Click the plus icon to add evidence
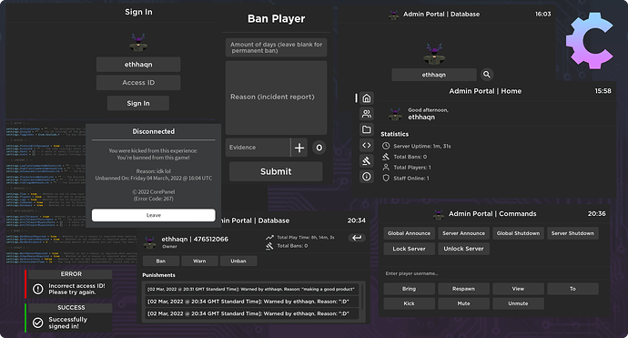Screen dimensions: 628x338 tap(299, 148)
